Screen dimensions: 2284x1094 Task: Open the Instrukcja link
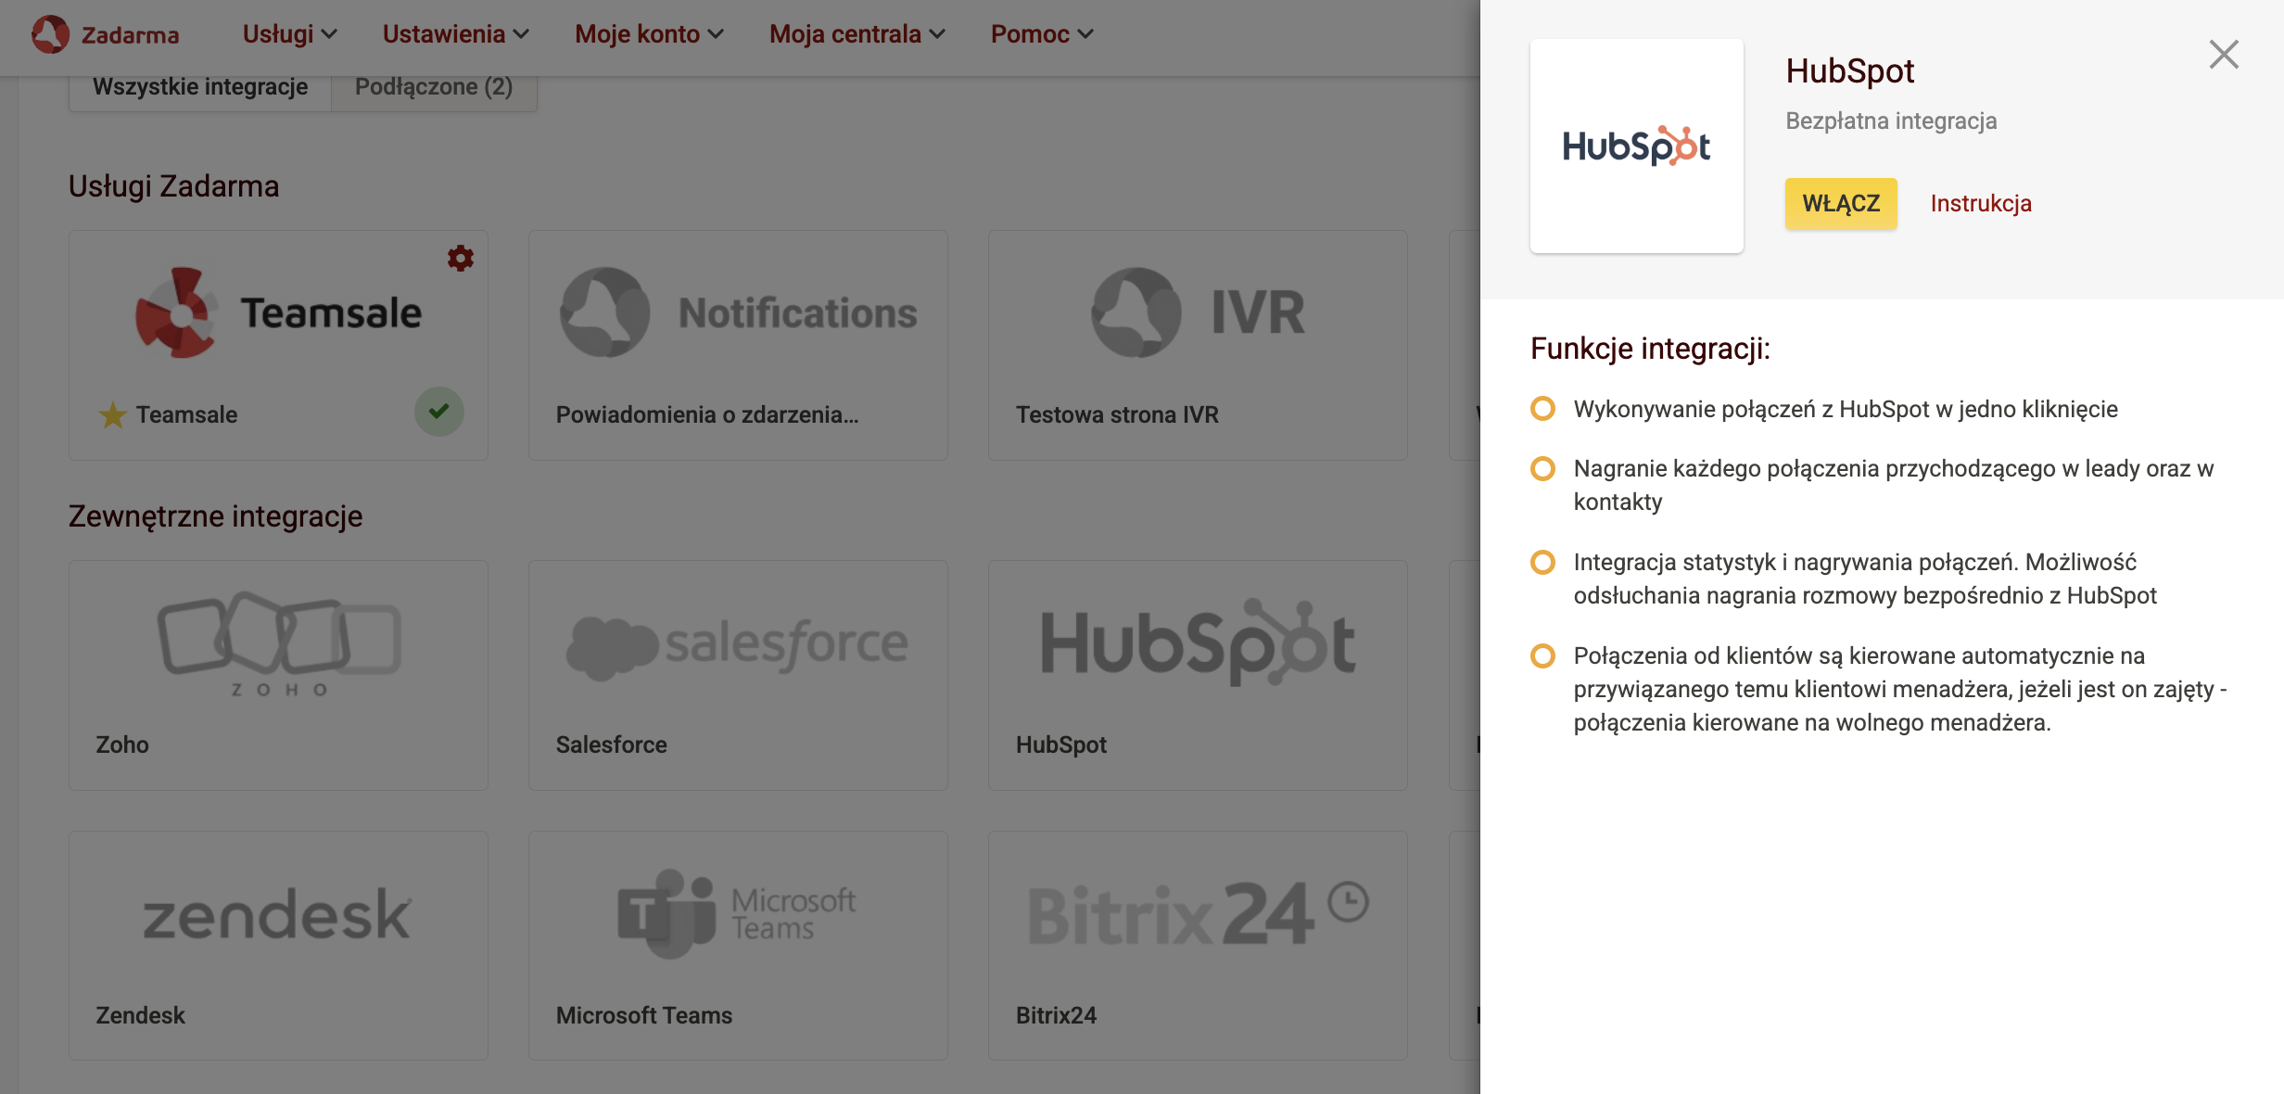1981,203
